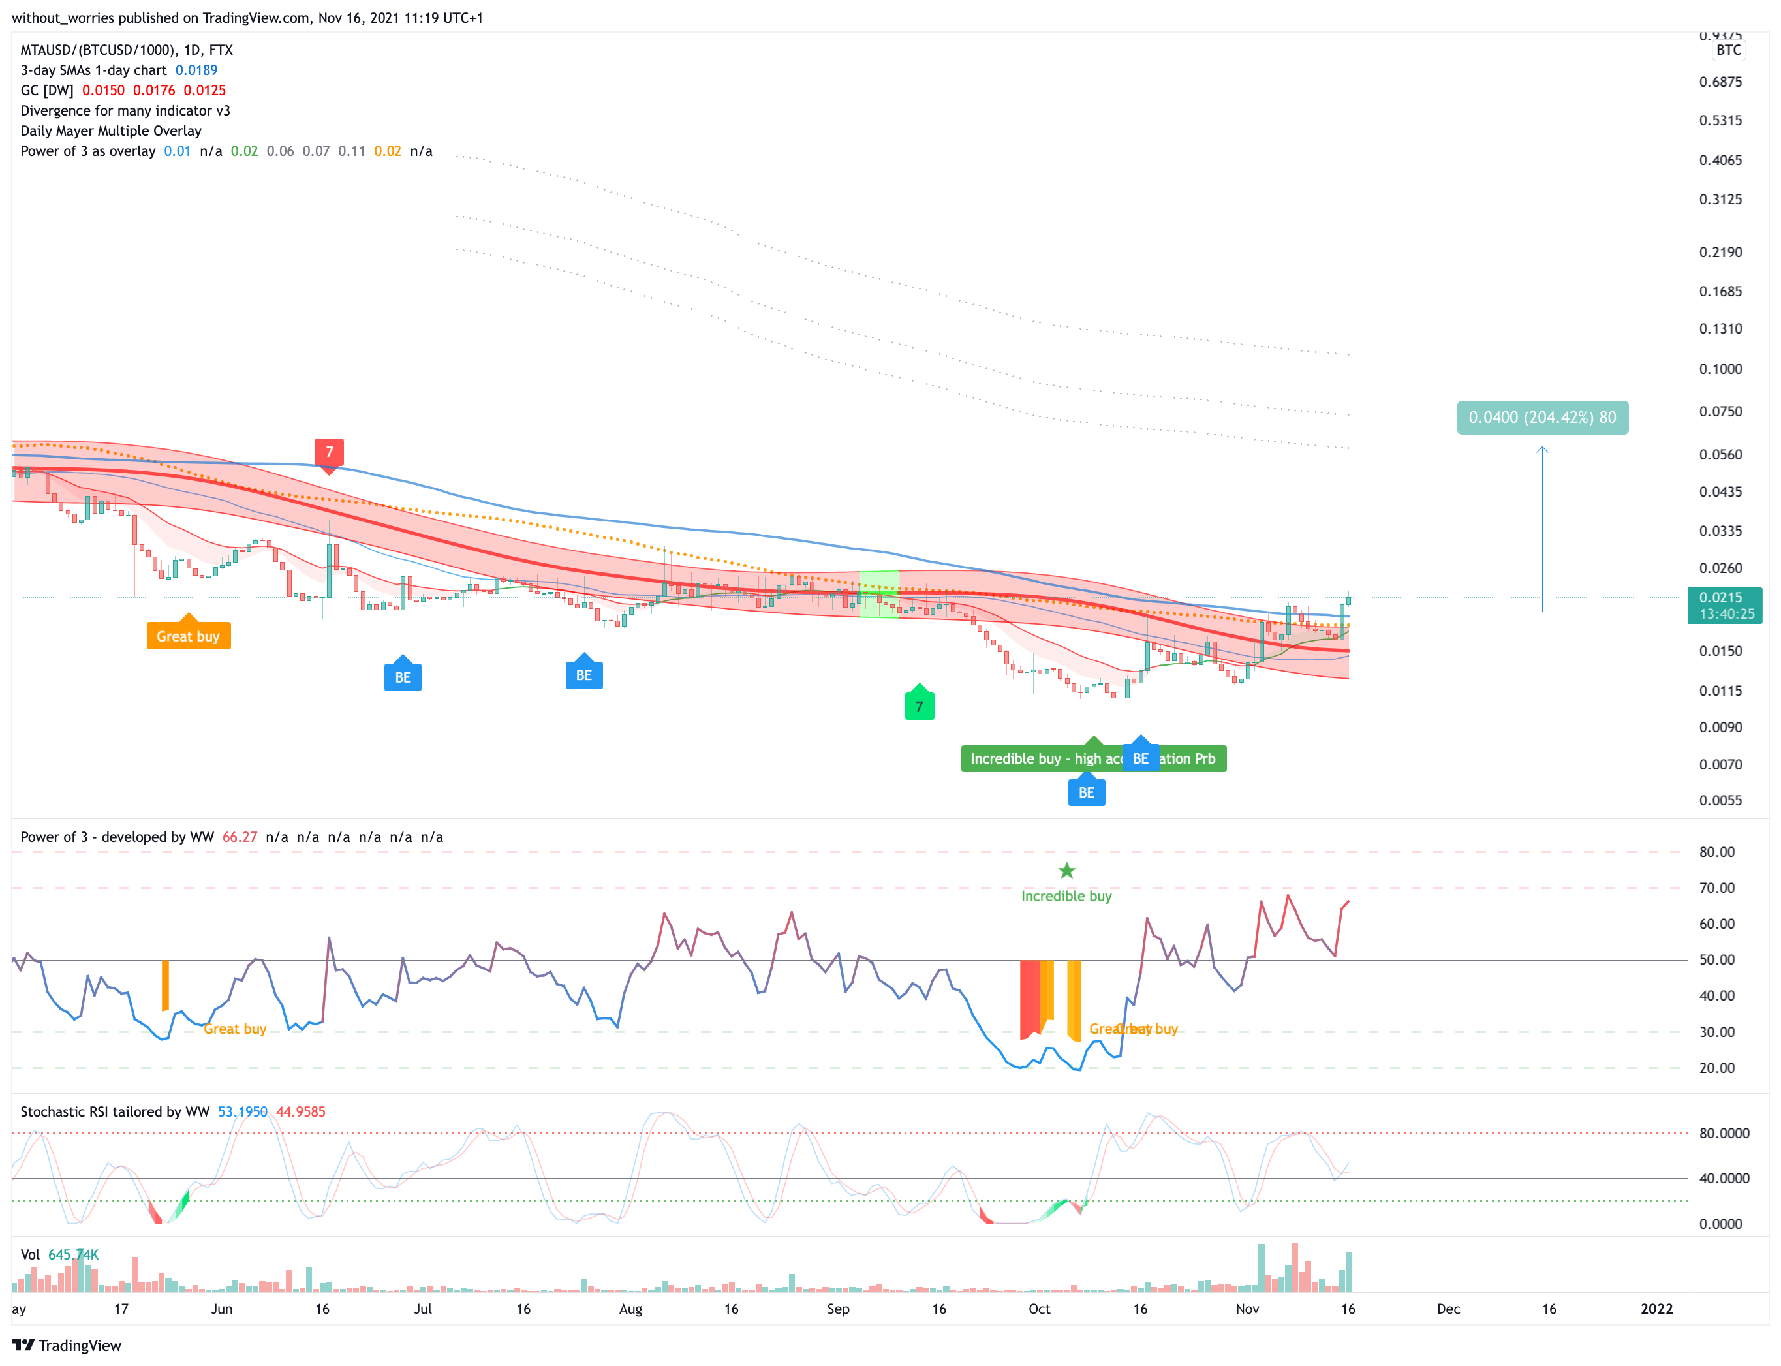The height and width of the screenshot is (1366, 1781).
Task: Click 'Divergence for many indicator v3' legend
Action: pyautogui.click(x=125, y=110)
